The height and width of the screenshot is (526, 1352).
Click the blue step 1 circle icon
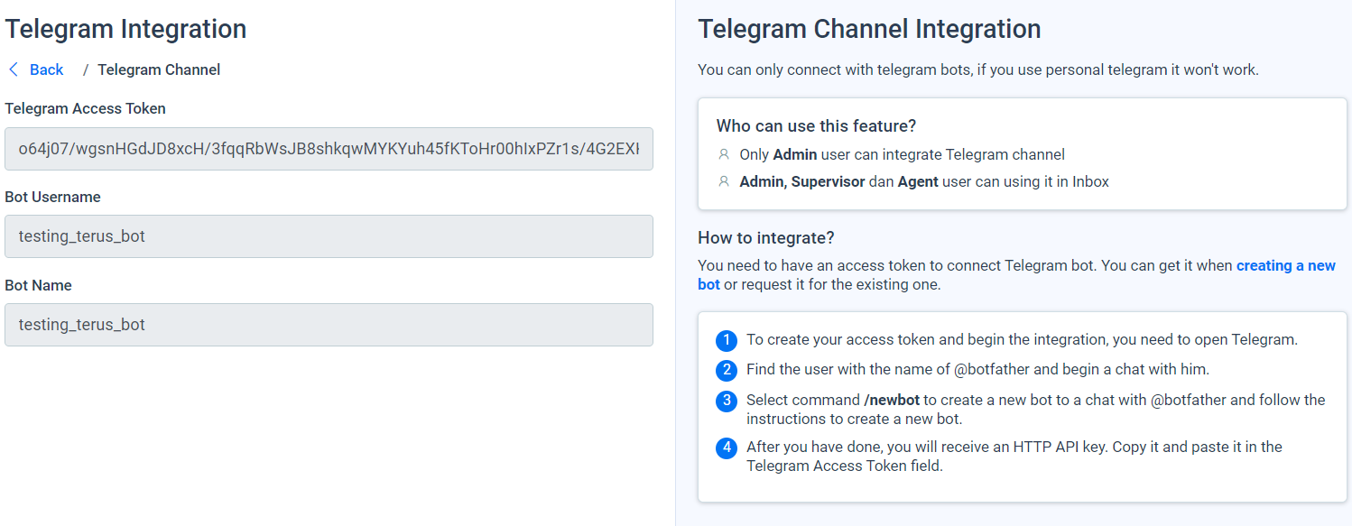(727, 340)
